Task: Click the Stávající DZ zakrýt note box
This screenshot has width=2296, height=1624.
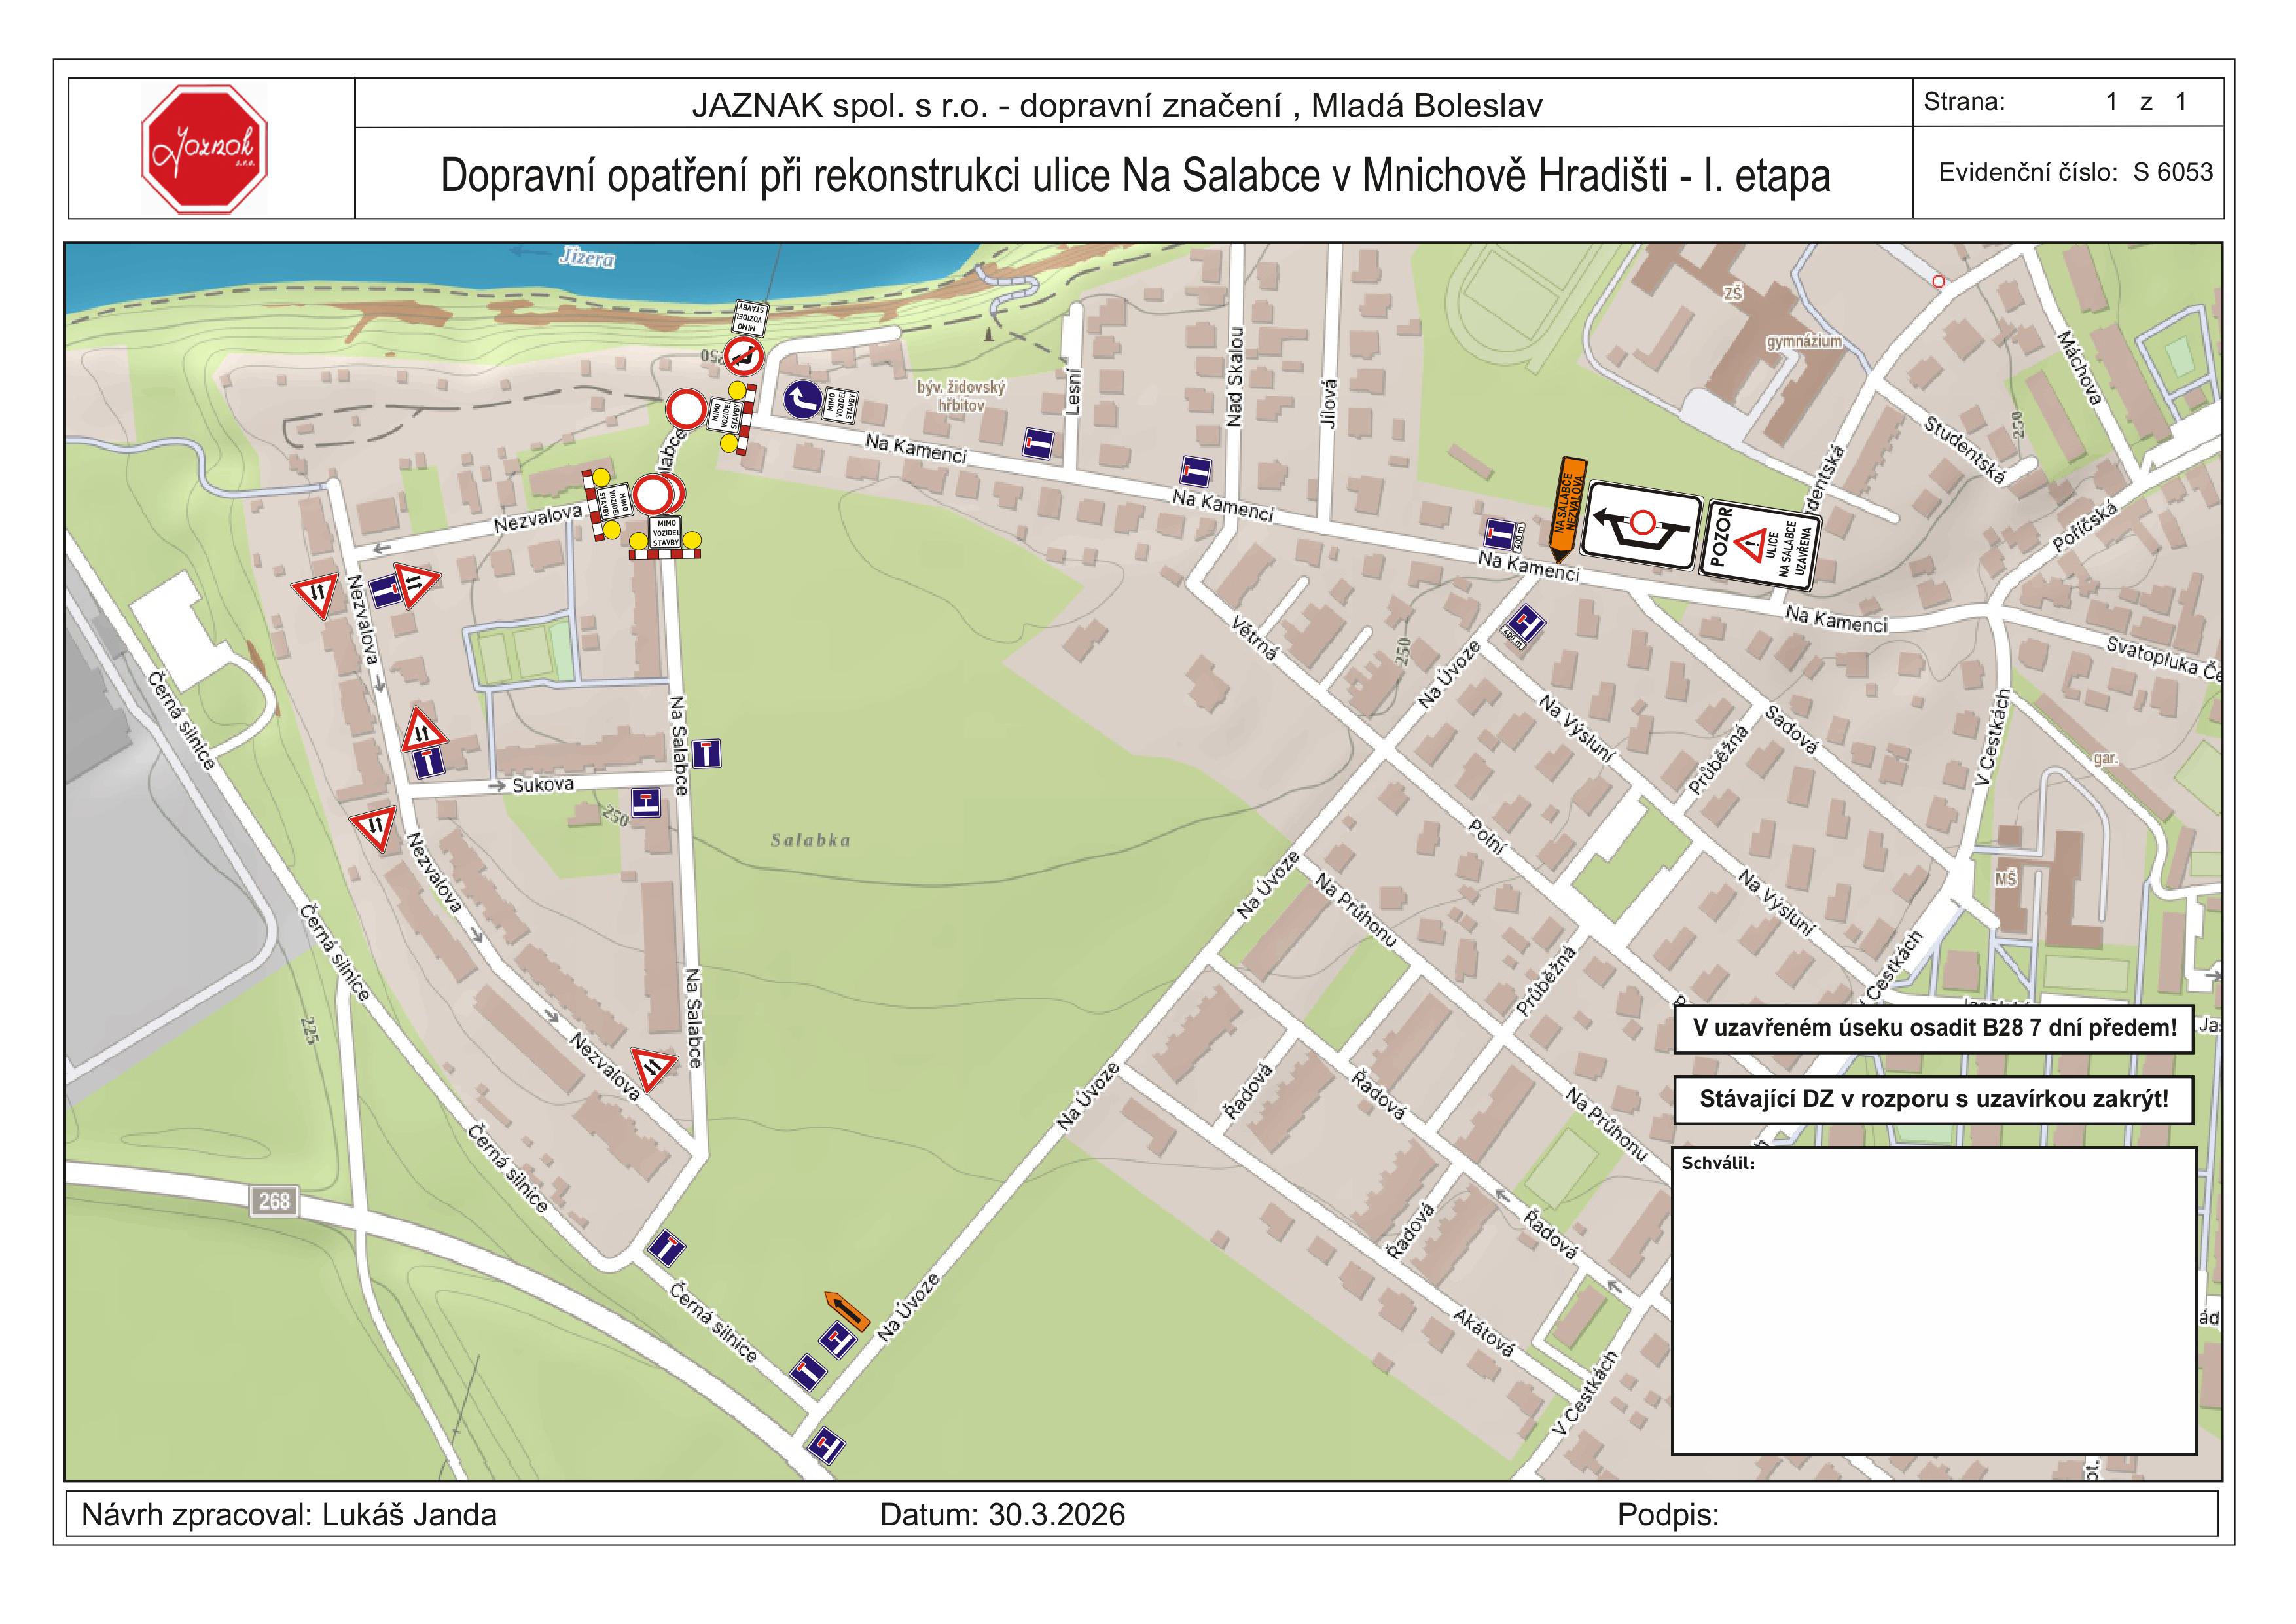Action: pyautogui.click(x=1933, y=1100)
